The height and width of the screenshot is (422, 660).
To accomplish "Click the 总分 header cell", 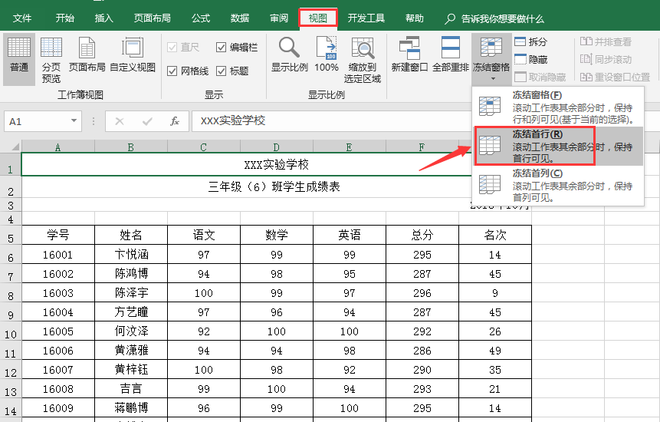I will tap(422, 235).
